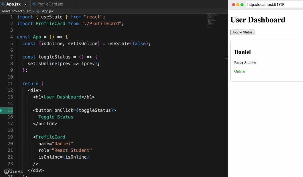Screen dimensions: 303x177
Task: Click the word useState in the import line
Action: click(x=52, y=17)
